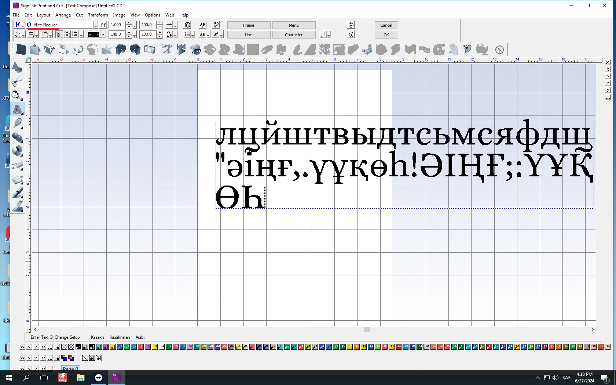Click the overlapping red-blue squares overprint icon
The image size is (616, 385).
click(x=71, y=358)
